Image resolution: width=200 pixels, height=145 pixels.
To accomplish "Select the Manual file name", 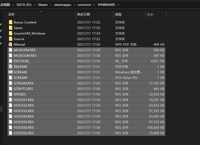I will (x=19, y=45).
